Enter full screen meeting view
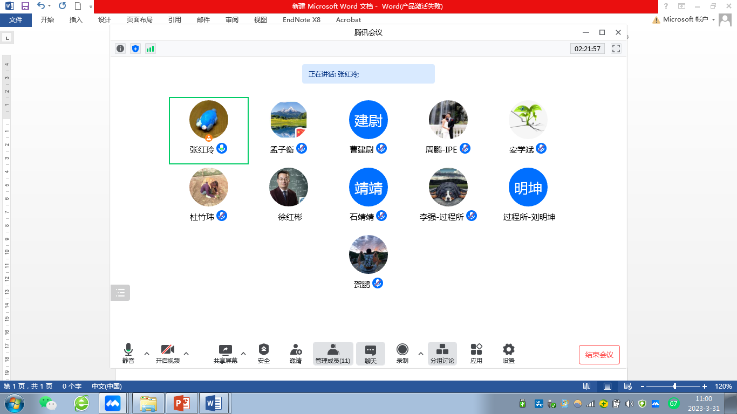 pos(616,49)
